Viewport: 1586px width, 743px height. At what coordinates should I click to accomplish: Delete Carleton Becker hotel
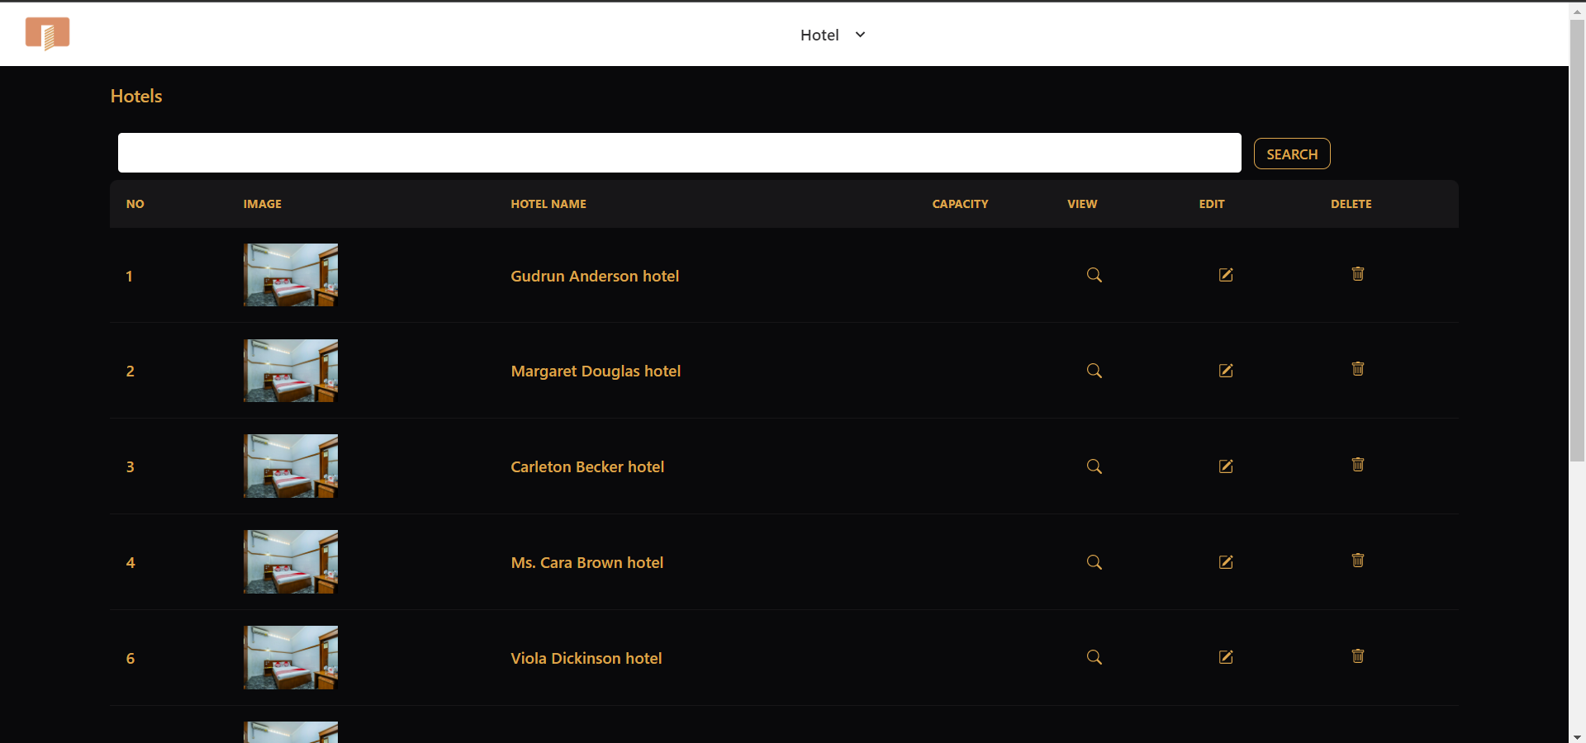1357,464
